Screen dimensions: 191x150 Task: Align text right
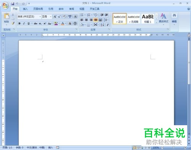pyautogui.click(x=91, y=20)
